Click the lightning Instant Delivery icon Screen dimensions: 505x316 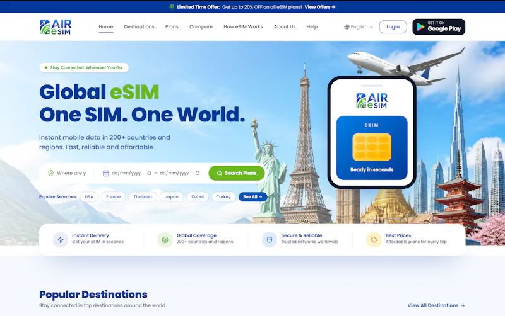(x=61, y=240)
